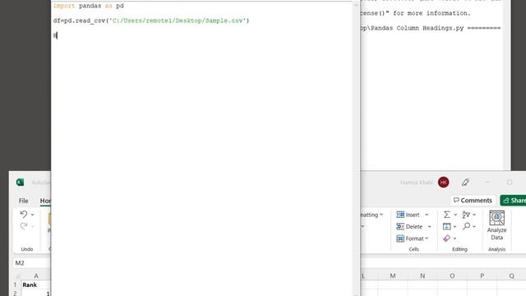
Task: Select column P header in Excel
Action: (x=482, y=275)
